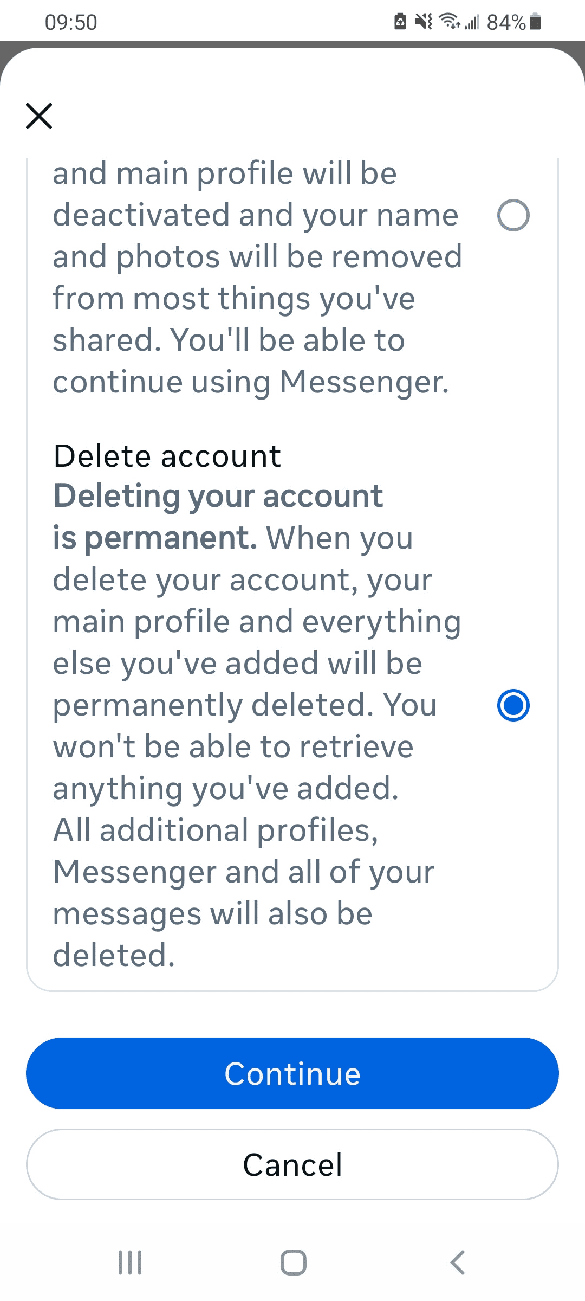This screenshot has width=585, height=1301.
Task: Tap the Delete account heading text
Action: tap(168, 456)
